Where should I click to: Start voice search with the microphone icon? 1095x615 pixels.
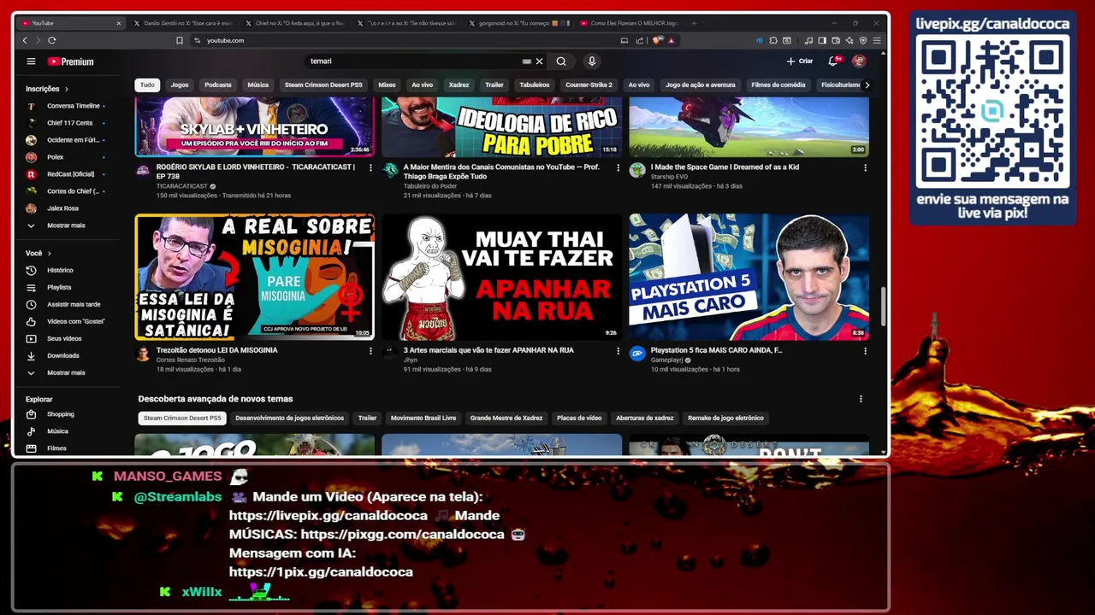591,61
